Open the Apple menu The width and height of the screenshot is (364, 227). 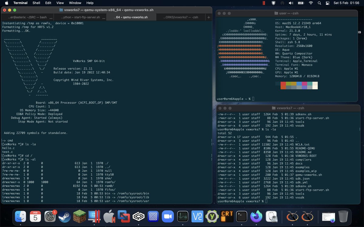pyautogui.click(x=7, y=3)
